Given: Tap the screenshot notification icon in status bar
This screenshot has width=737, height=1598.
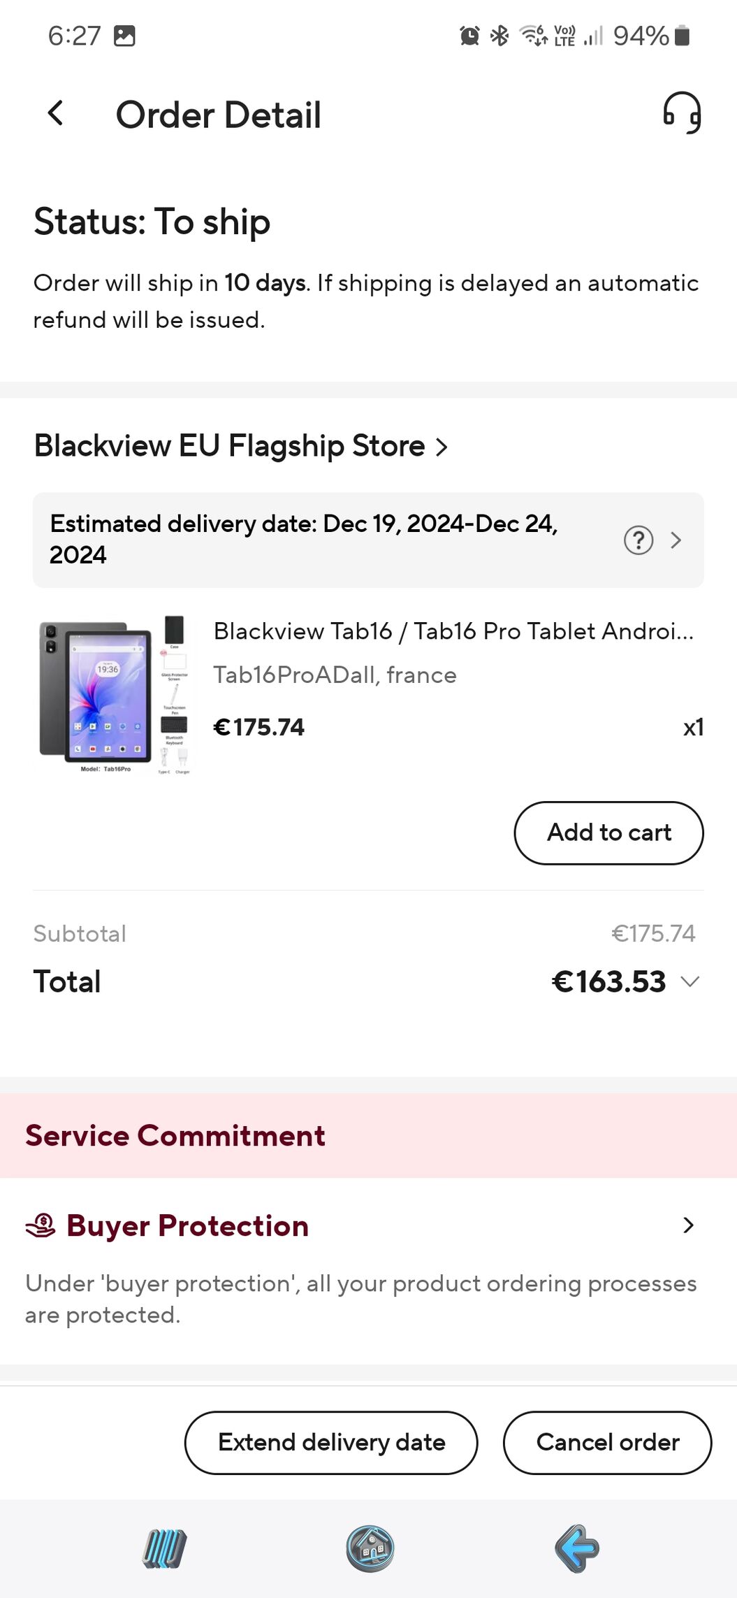Looking at the screenshot, I should tap(124, 36).
